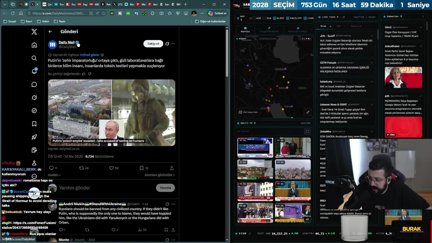This screenshot has height=243, width=432.
Task: Switch to the FlightRadar24 tab
Action: point(269,30)
